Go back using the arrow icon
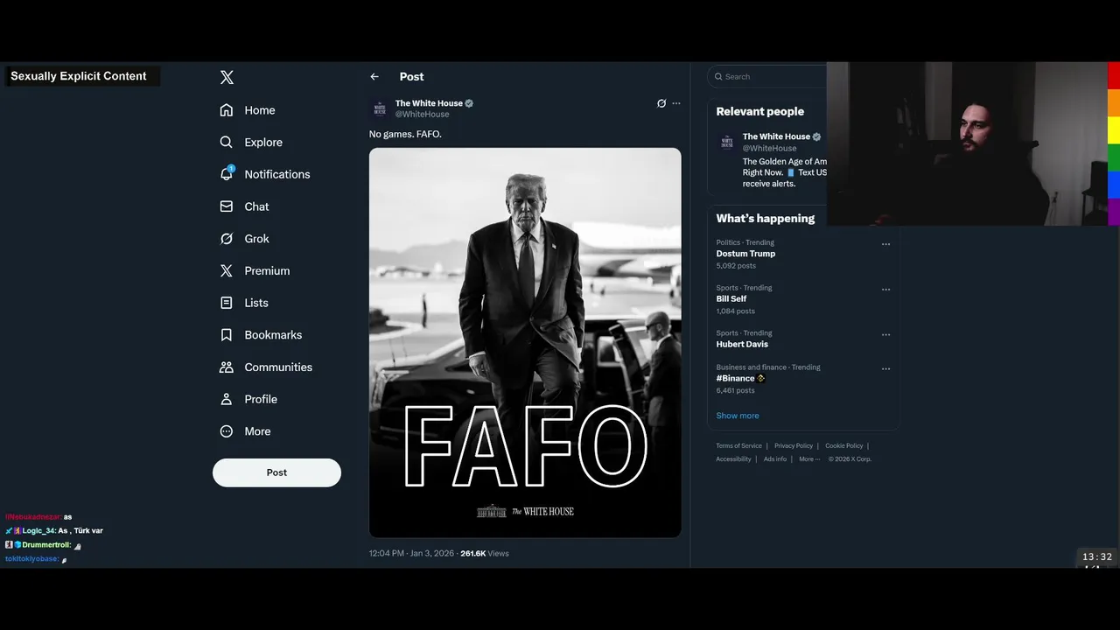The height and width of the screenshot is (630, 1120). coord(374,77)
